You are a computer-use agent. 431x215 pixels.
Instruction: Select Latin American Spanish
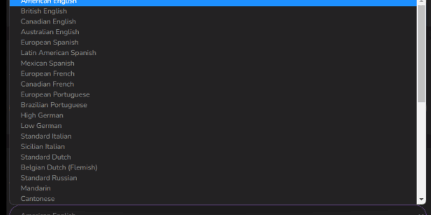pos(213,53)
